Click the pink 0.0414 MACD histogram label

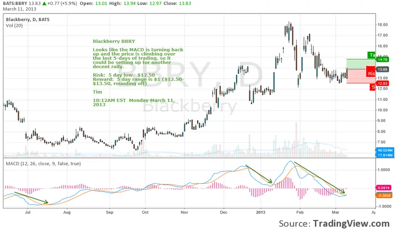(384, 188)
